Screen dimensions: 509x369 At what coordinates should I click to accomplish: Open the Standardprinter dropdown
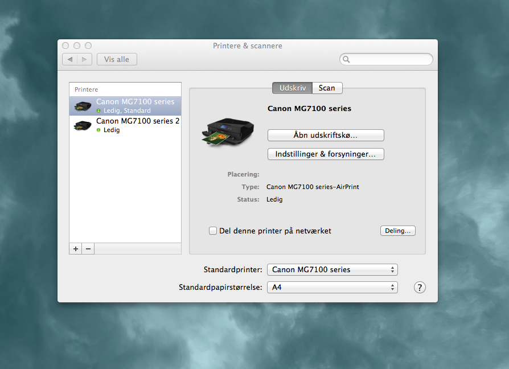pos(333,270)
